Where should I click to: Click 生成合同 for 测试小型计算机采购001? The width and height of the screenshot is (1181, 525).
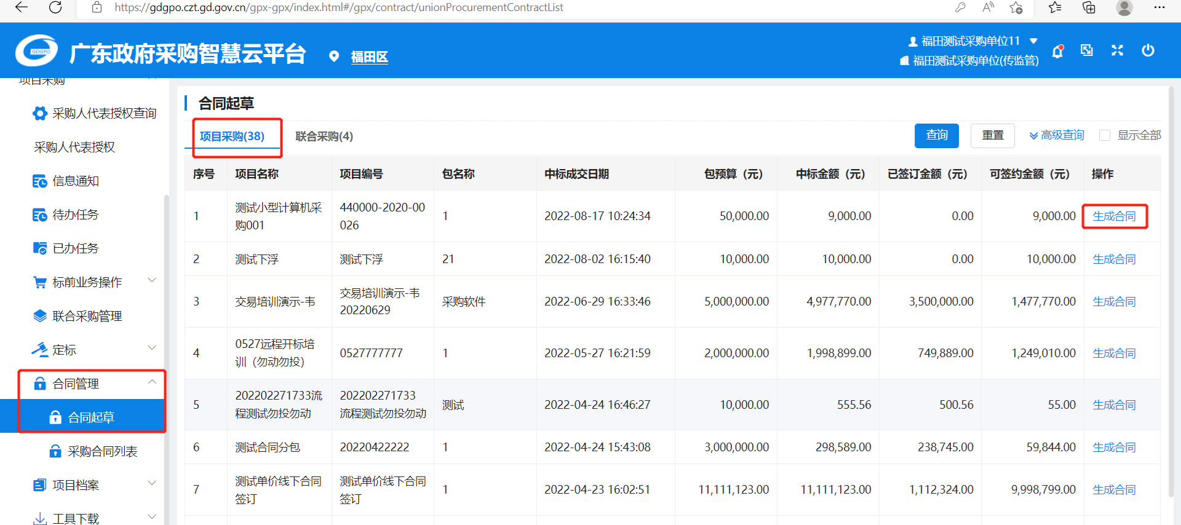(x=1114, y=216)
